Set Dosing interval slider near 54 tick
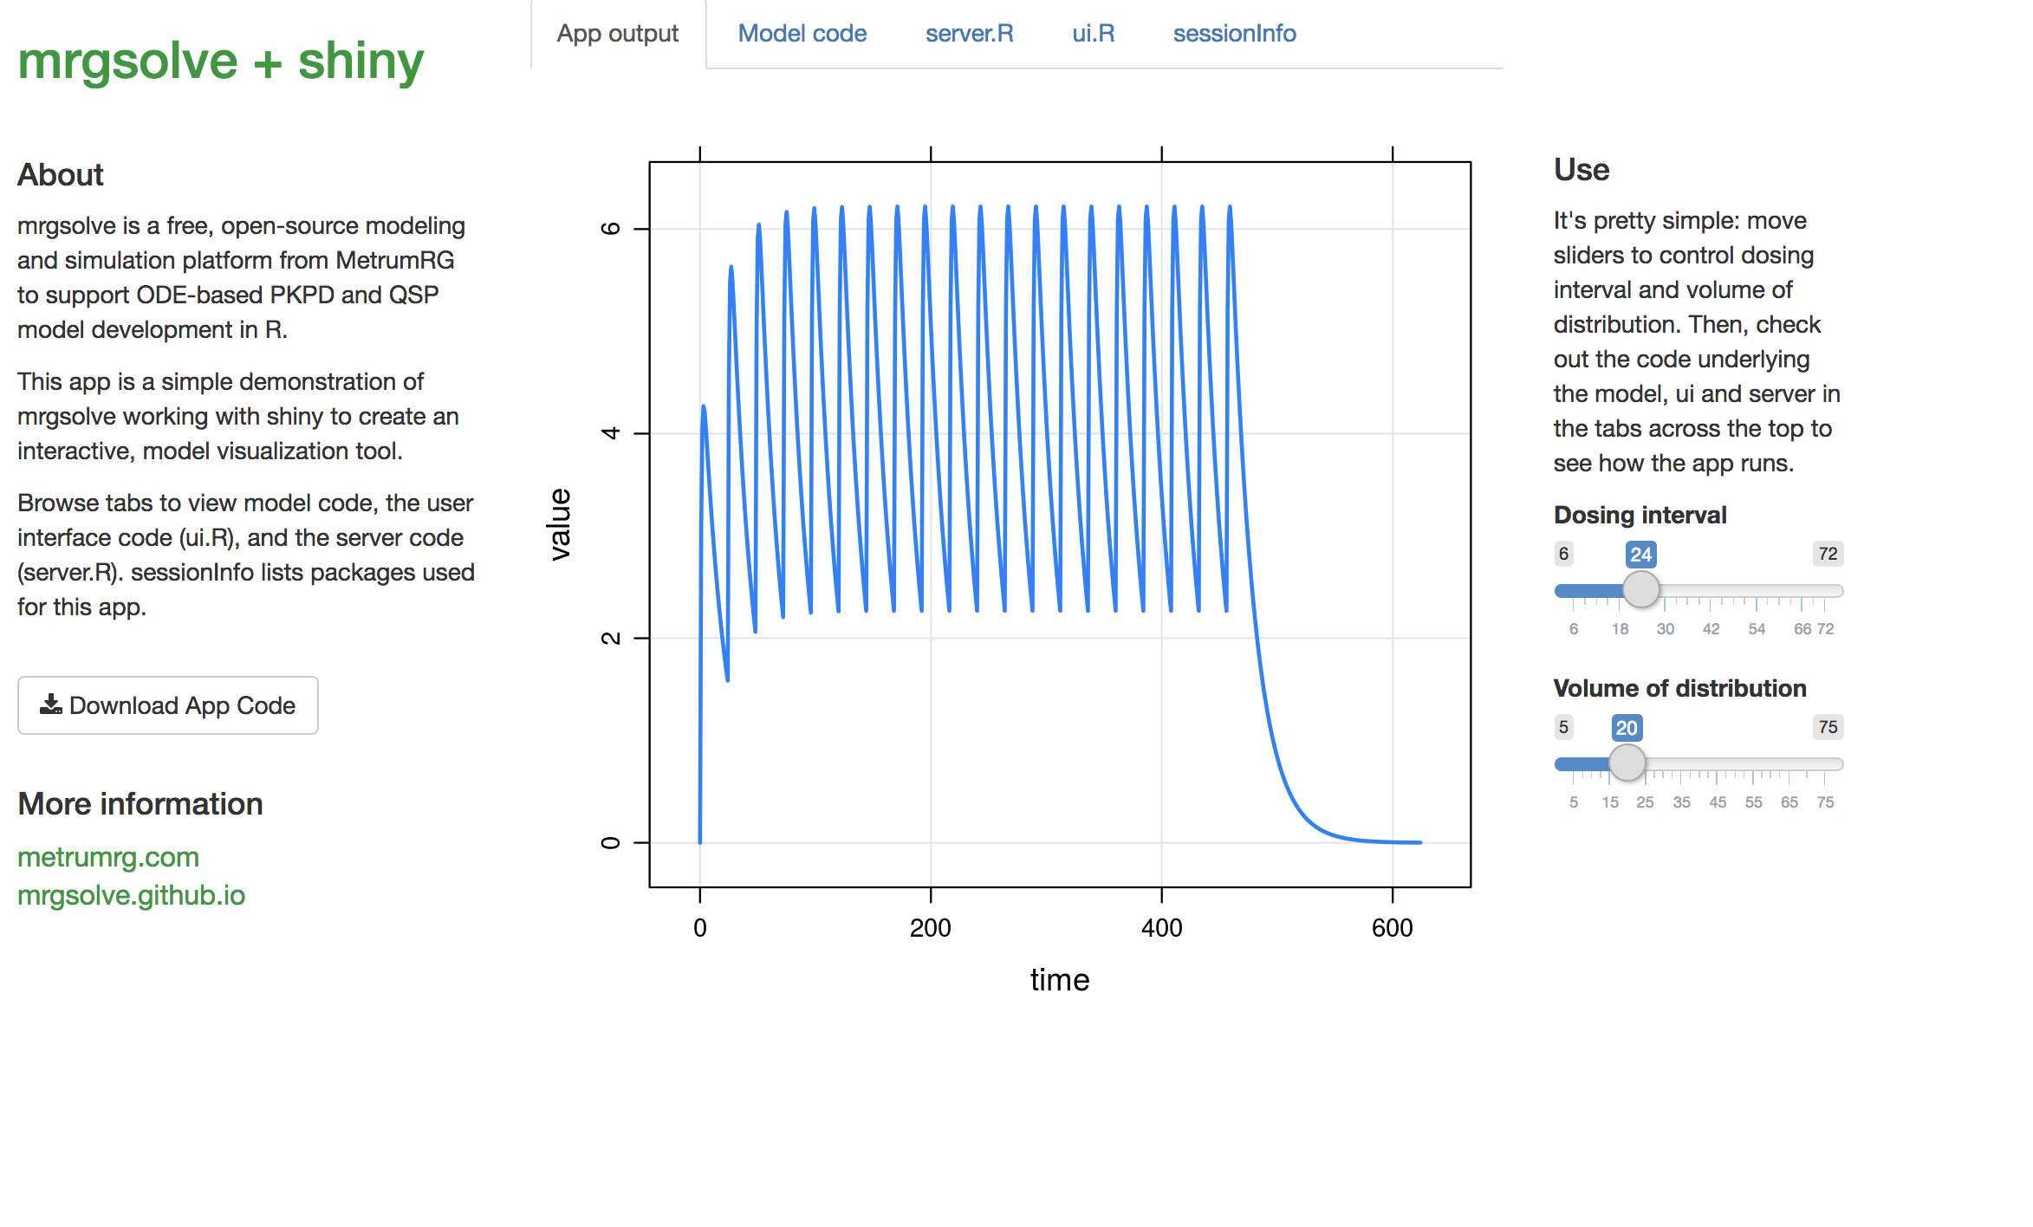The image size is (2033, 1227). [1756, 591]
